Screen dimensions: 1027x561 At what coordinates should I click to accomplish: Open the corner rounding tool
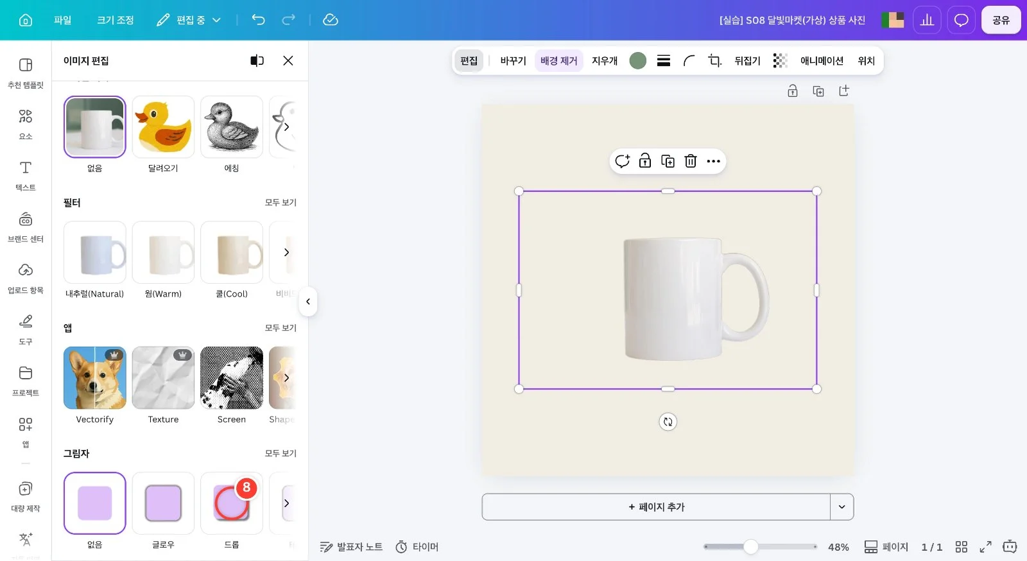pyautogui.click(x=689, y=61)
